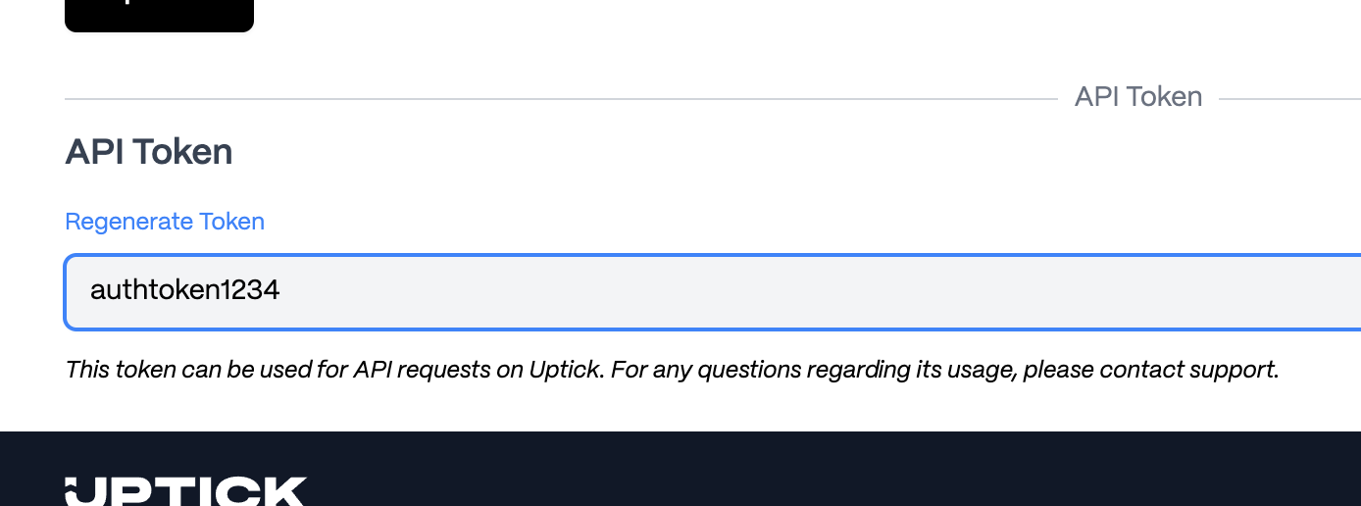Click the horizontal divider left of API Token label
The image size is (1361, 506).
point(559,99)
